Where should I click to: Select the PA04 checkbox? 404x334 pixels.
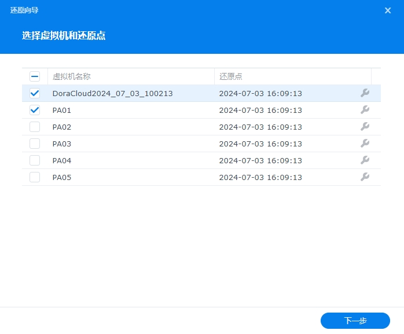[35, 160]
